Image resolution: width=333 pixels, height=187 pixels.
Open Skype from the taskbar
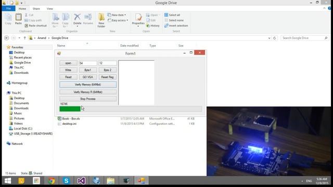(x=66, y=181)
